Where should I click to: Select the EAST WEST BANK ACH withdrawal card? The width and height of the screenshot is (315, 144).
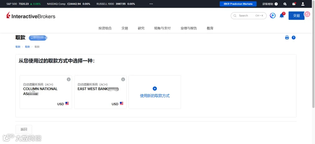[x=100, y=92]
